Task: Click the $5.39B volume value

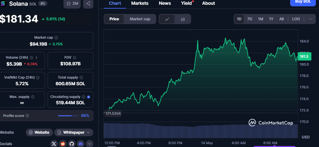Action: 14,64
